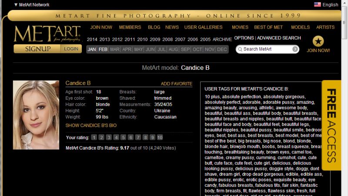Screen dimensions: 348x196
Task: Open the MEMBERS menu item
Action: [130, 27]
